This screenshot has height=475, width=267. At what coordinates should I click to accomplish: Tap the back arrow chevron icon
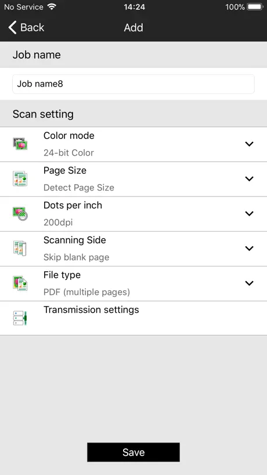coord(12,27)
